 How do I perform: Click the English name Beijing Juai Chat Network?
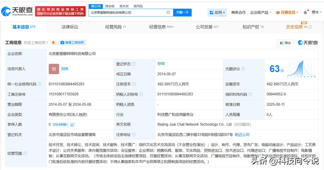pos(194,124)
